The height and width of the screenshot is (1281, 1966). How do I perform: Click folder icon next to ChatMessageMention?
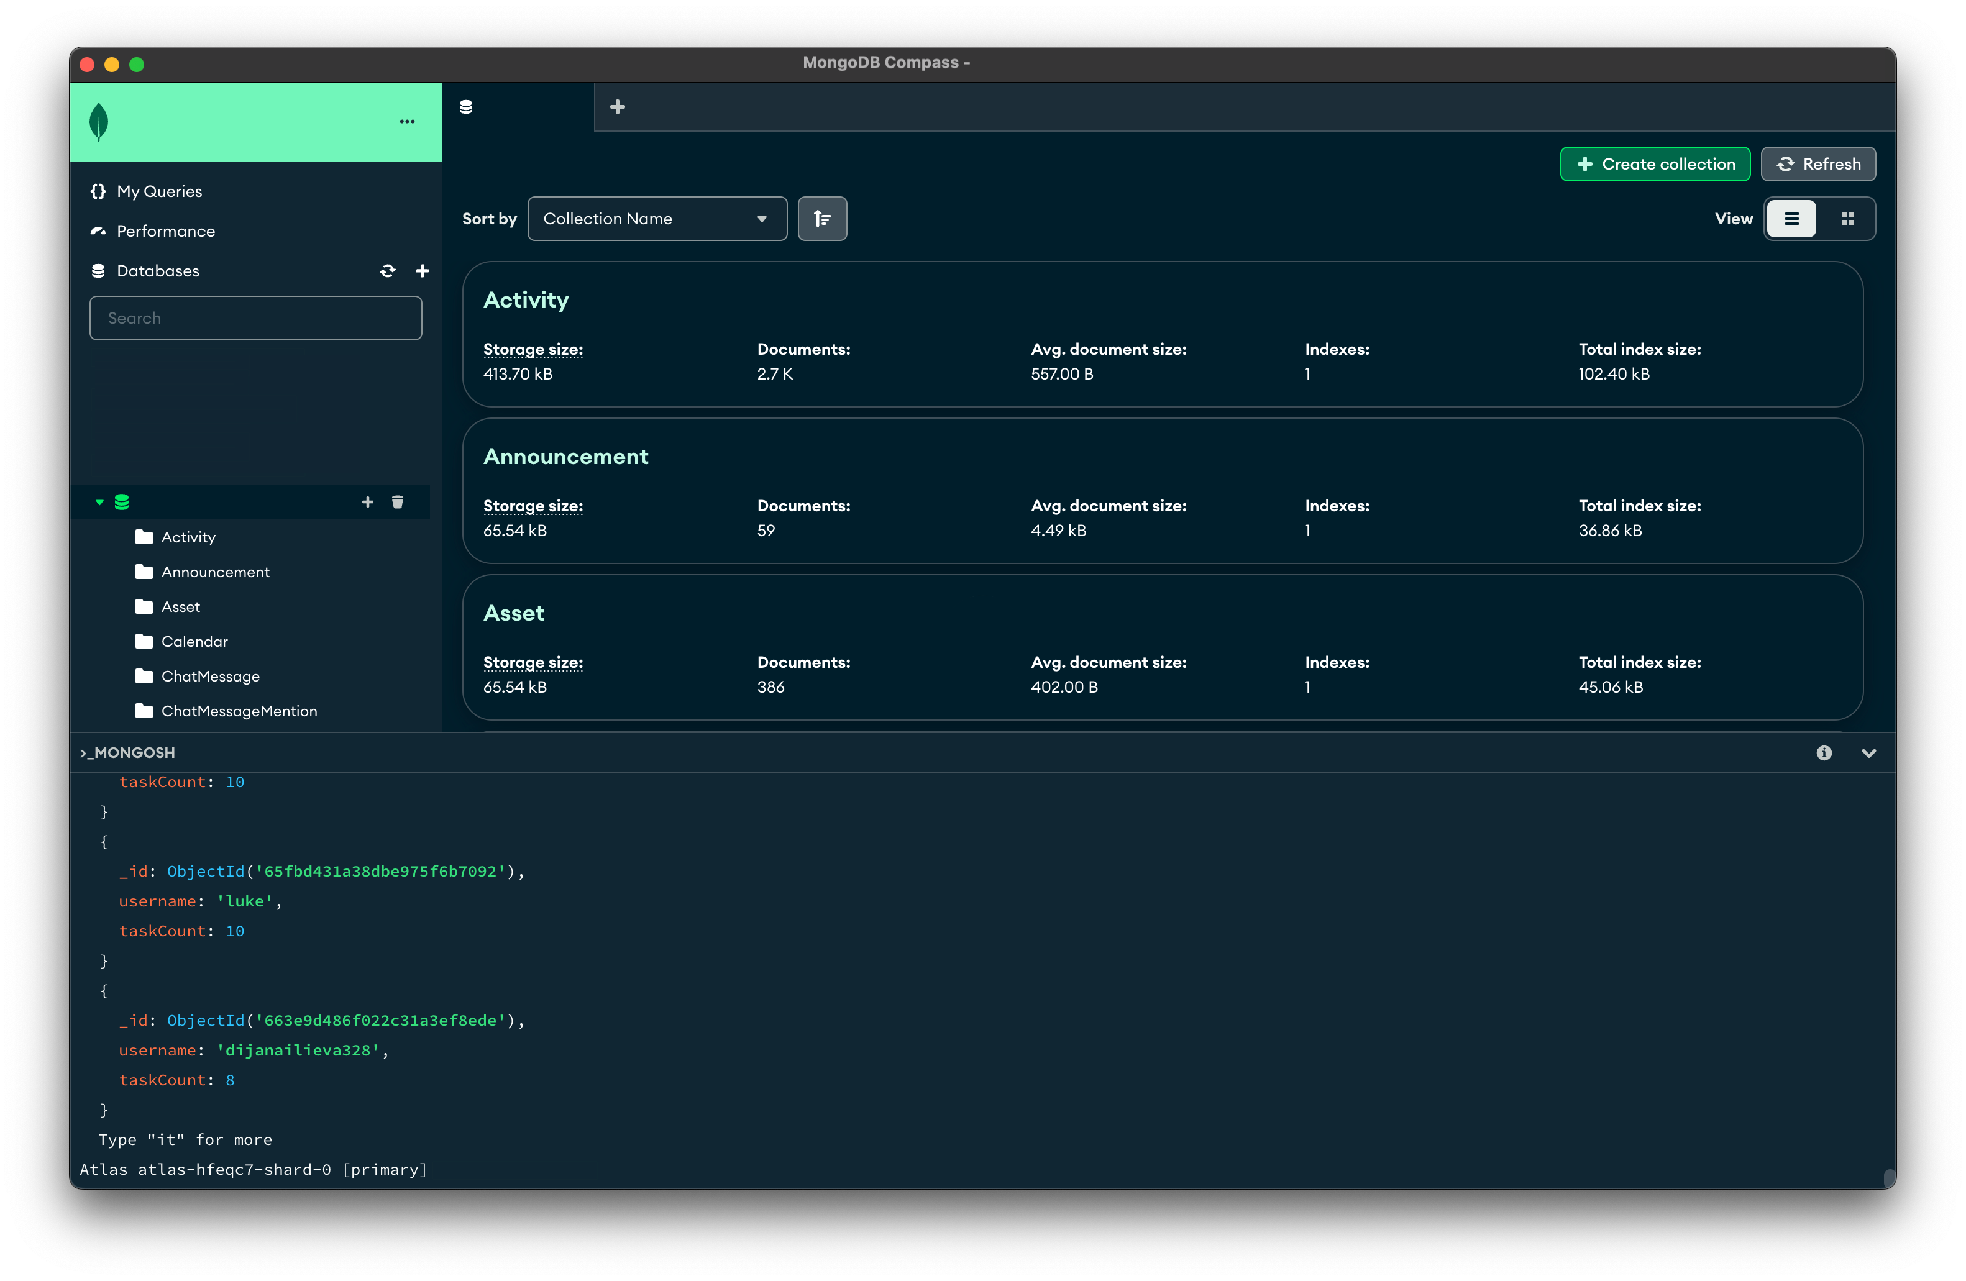click(144, 711)
